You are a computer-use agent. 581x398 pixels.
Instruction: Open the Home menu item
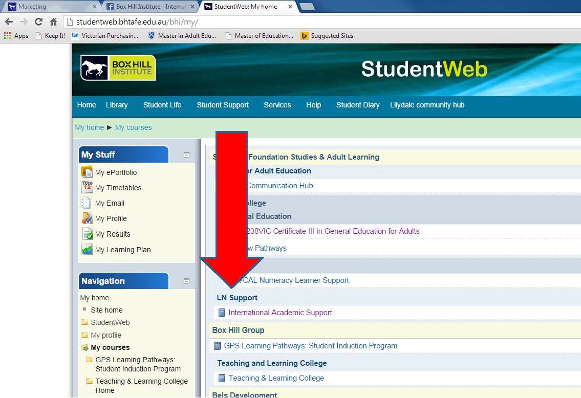(x=87, y=105)
